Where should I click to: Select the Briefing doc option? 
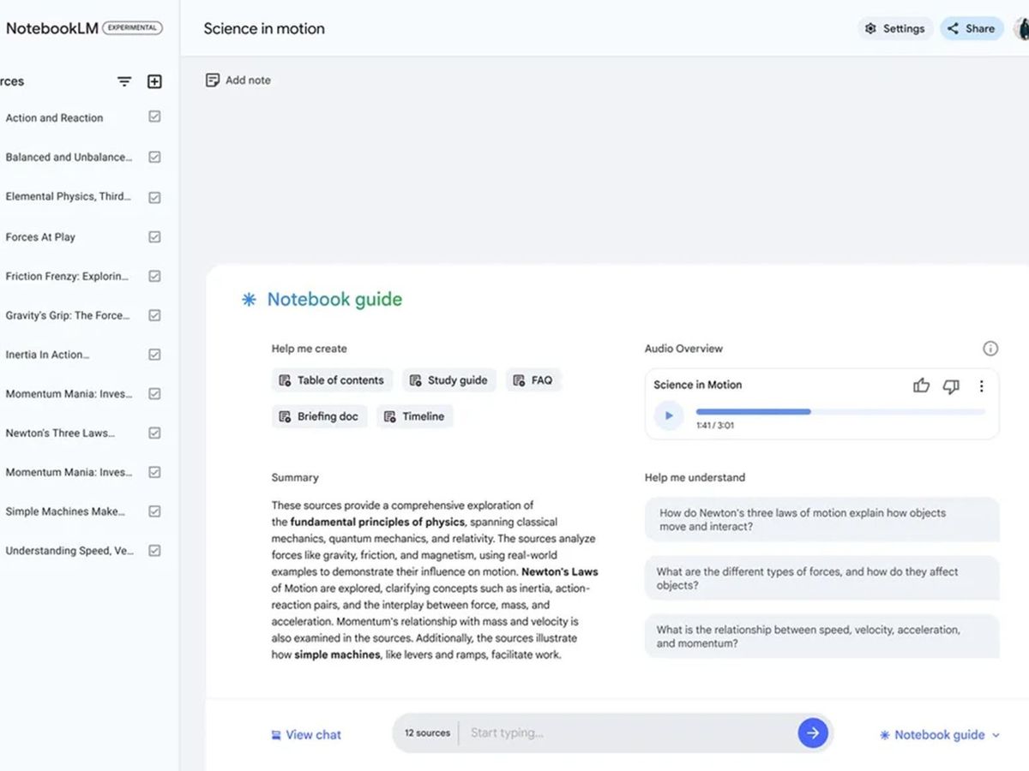click(x=319, y=416)
